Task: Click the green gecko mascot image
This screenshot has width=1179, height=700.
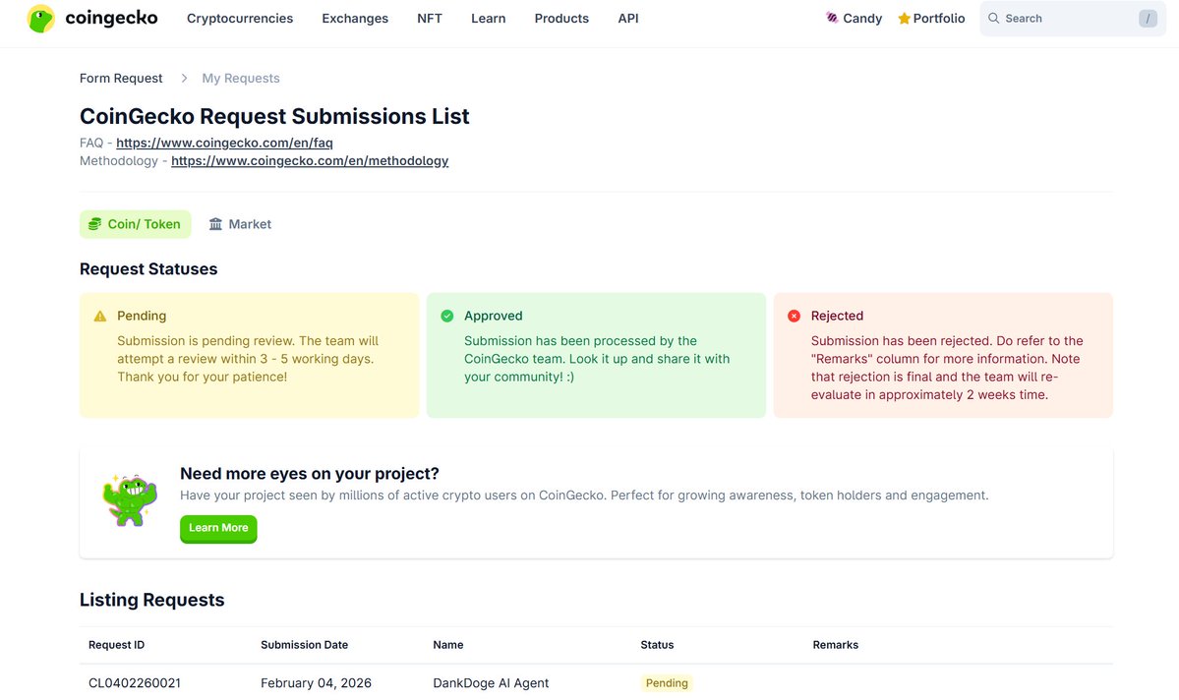Action: (x=130, y=500)
